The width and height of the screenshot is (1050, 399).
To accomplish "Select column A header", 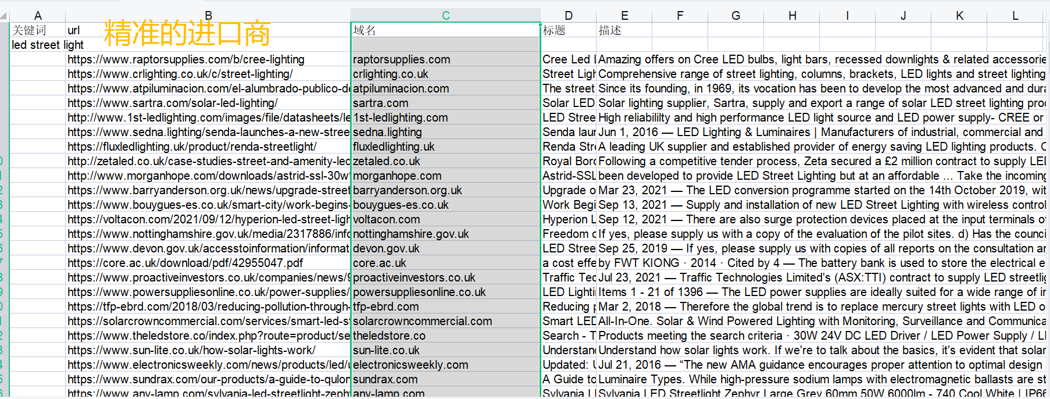I will [x=38, y=16].
